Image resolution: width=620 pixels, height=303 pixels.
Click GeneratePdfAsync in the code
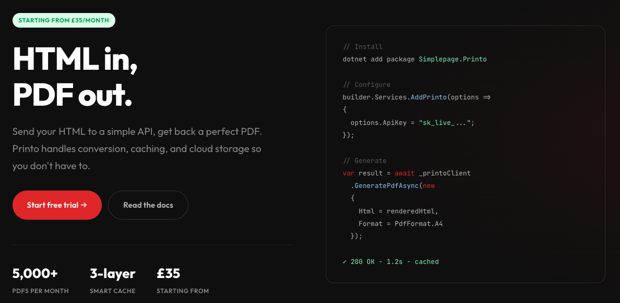pos(386,186)
